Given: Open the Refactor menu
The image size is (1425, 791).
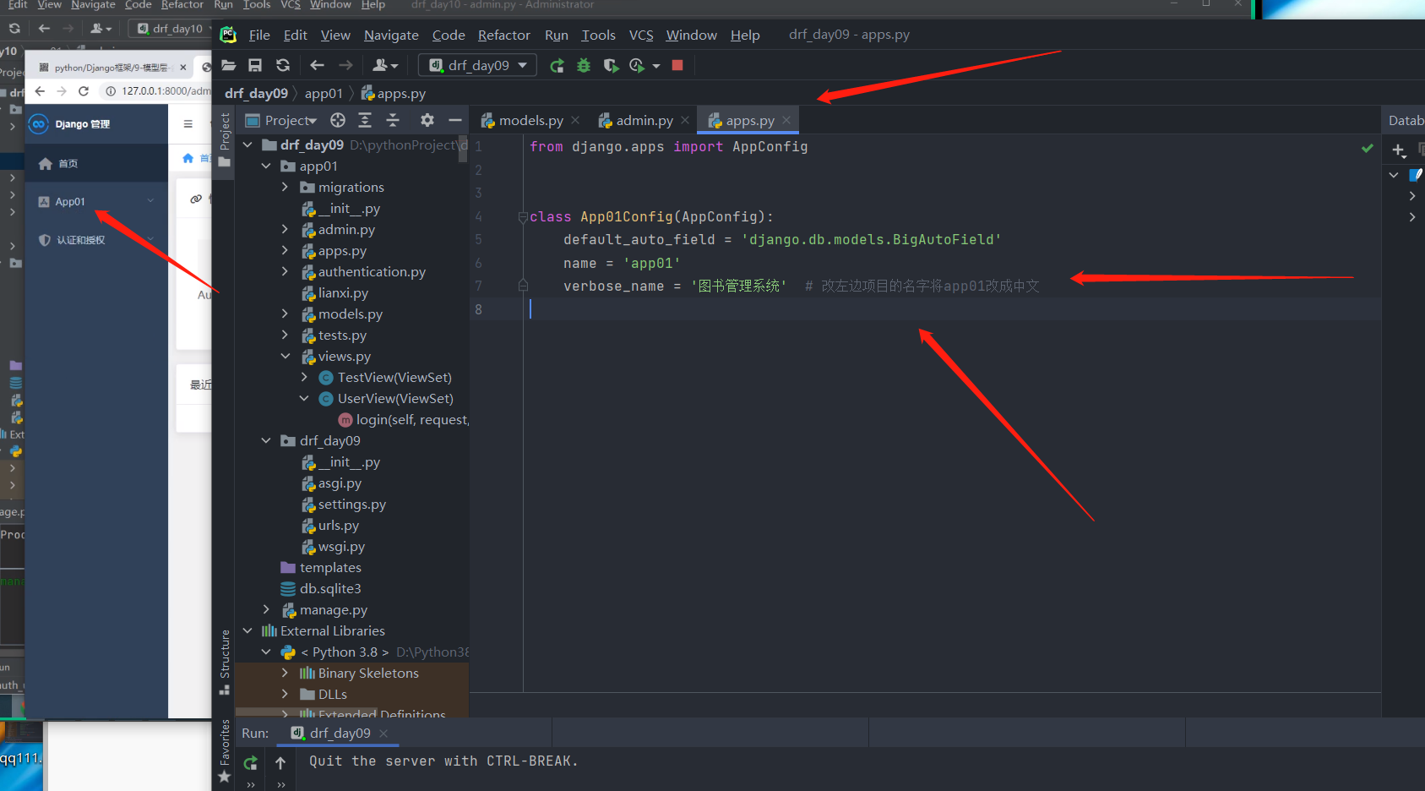Looking at the screenshot, I should pos(503,35).
